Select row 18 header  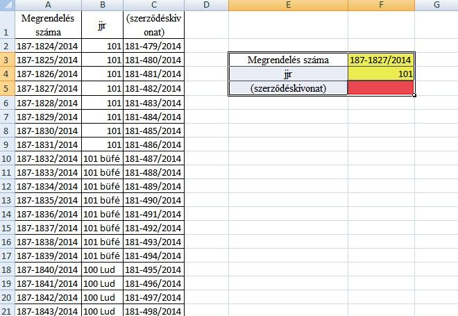[8, 269]
